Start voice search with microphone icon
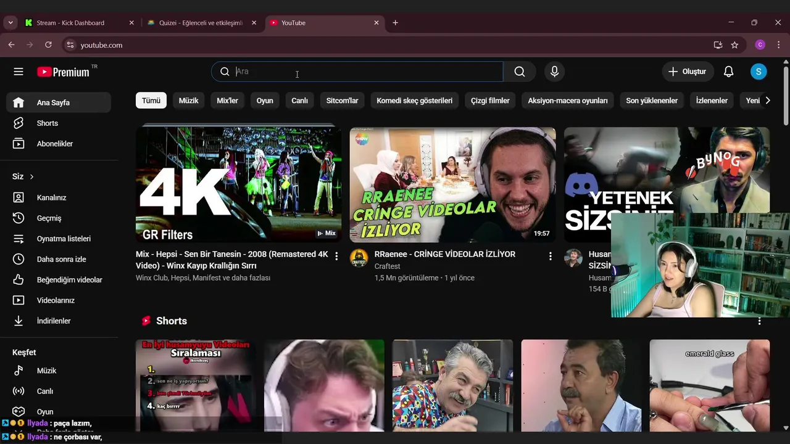Screen dimensions: 790x444 click(554, 72)
